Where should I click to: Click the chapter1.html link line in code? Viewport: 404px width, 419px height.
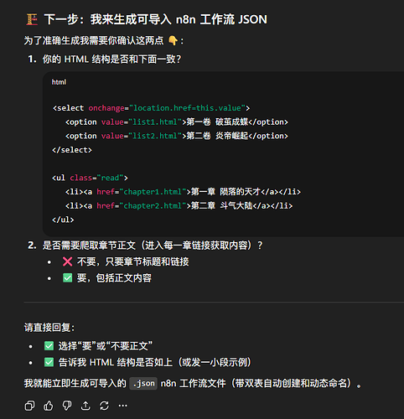pos(183,192)
